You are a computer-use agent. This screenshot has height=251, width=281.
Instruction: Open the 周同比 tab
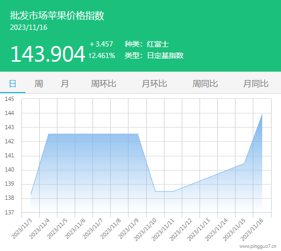pyautogui.click(x=205, y=84)
